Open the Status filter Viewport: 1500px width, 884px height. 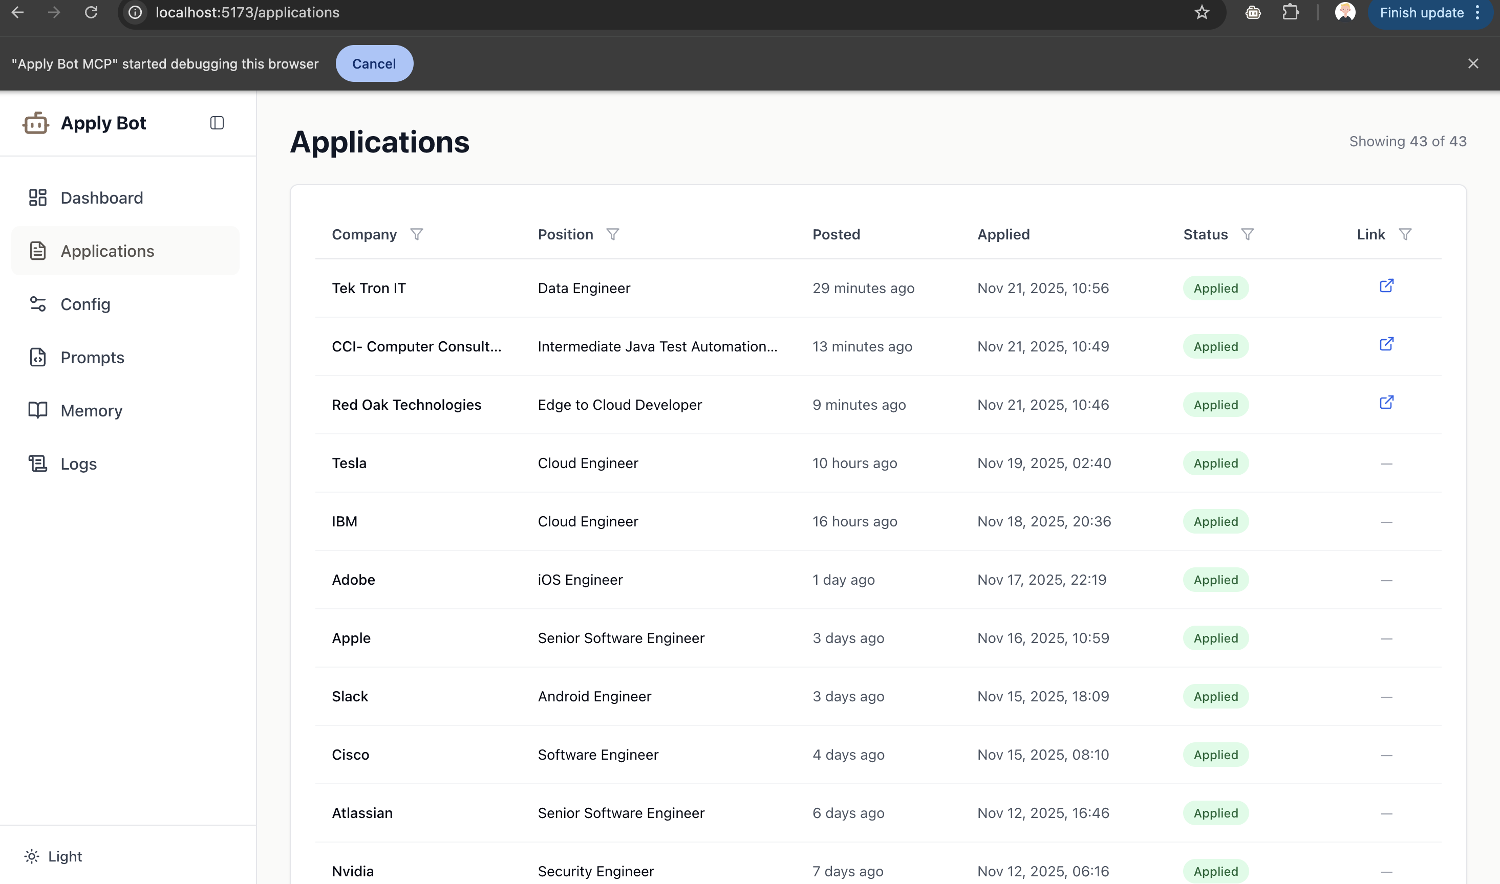1249,234
